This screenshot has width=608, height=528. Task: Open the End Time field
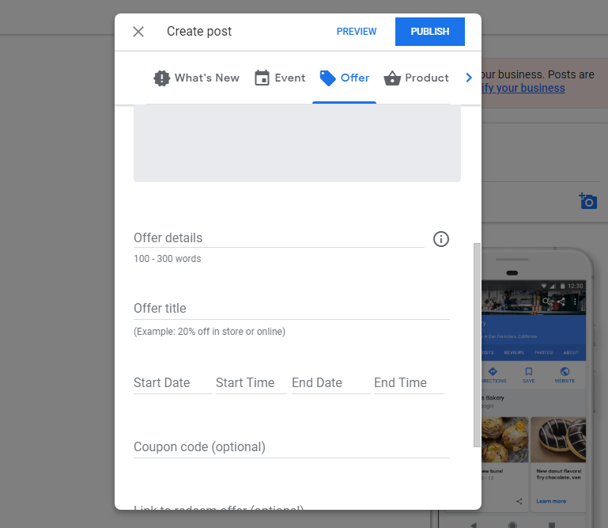point(410,383)
